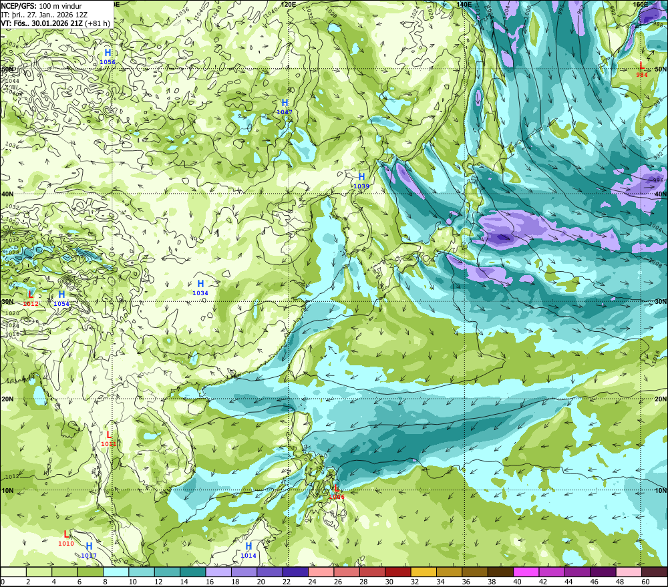Select the H 1047 high-pressure marker
This screenshot has height=587, width=668.
click(x=285, y=106)
